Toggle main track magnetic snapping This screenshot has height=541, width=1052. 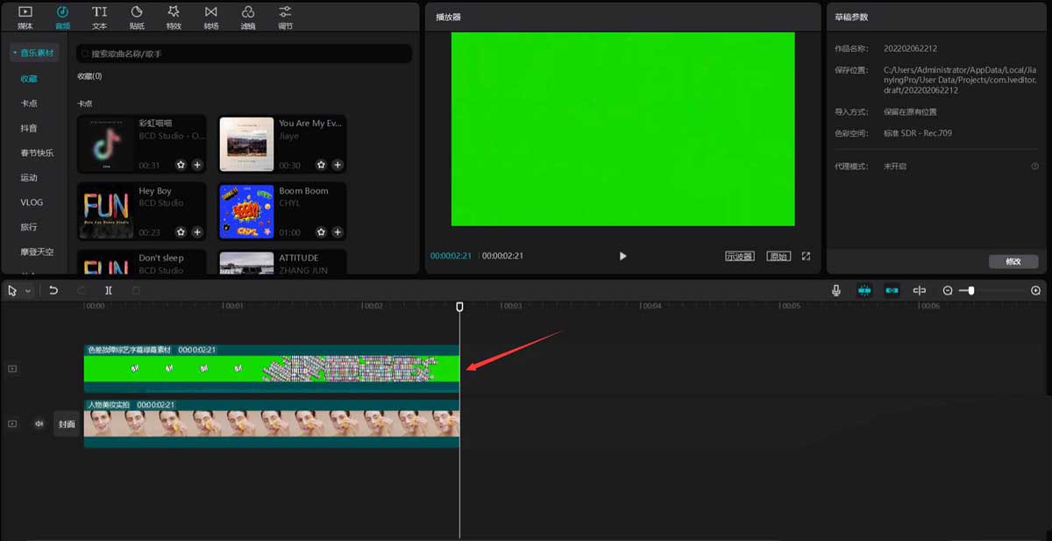864,290
